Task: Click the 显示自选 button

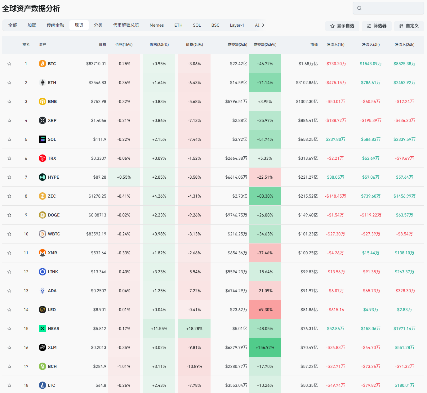Action: point(342,26)
